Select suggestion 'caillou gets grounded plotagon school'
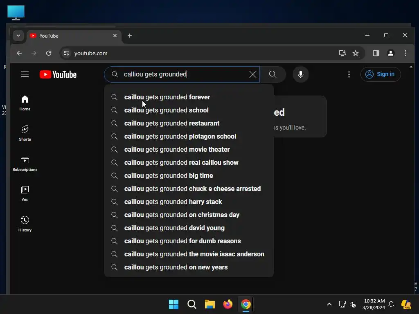 click(189, 137)
